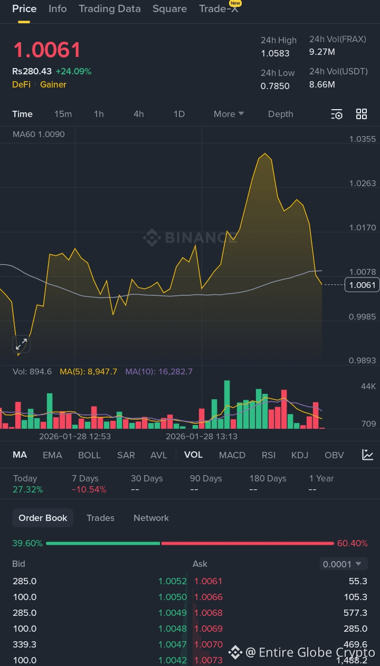Screen dimensions: 380x666
Task: Tap the 7 Days -10.54% performance value
Action: click(89, 489)
